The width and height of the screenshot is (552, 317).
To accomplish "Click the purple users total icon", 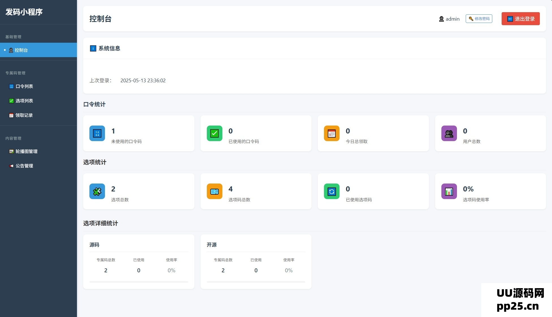I will (449, 133).
